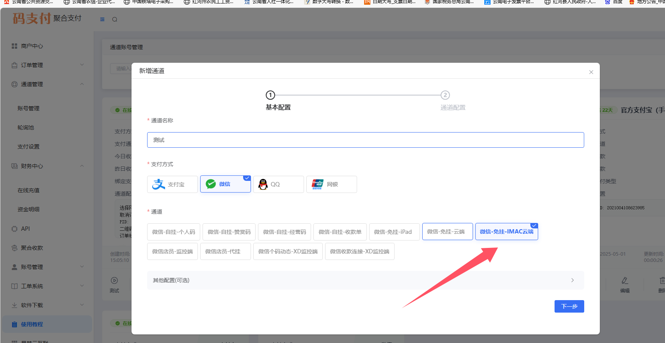Open 商户中心 menu item

(32, 46)
